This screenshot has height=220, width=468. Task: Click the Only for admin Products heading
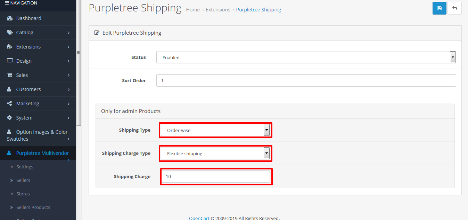coord(131,111)
